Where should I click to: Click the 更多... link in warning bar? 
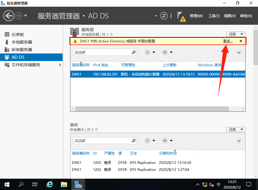(x=228, y=41)
